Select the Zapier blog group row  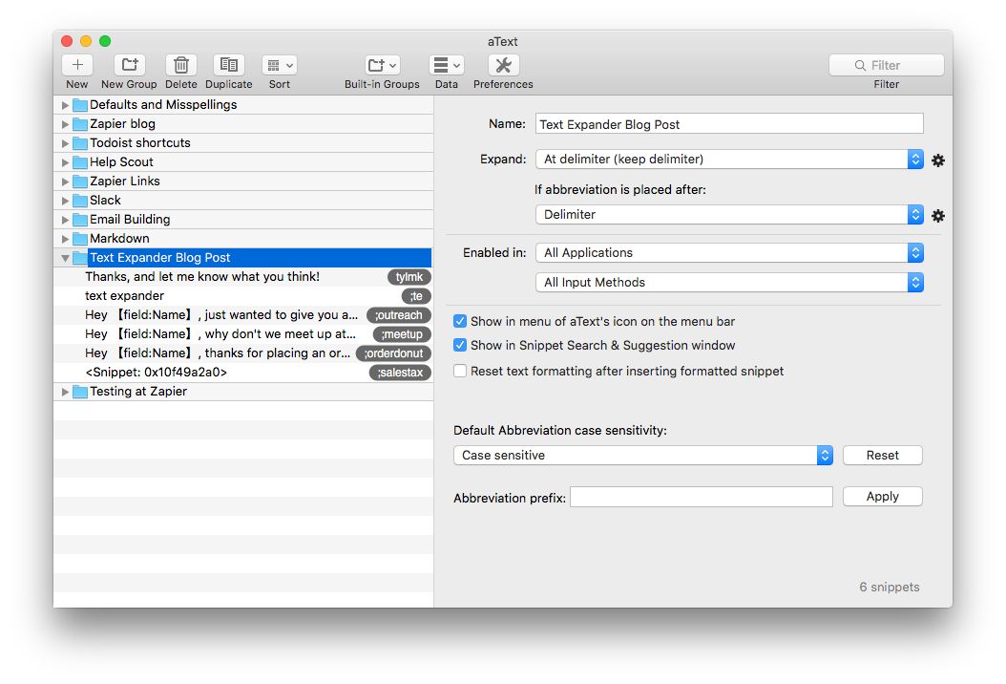(243, 124)
